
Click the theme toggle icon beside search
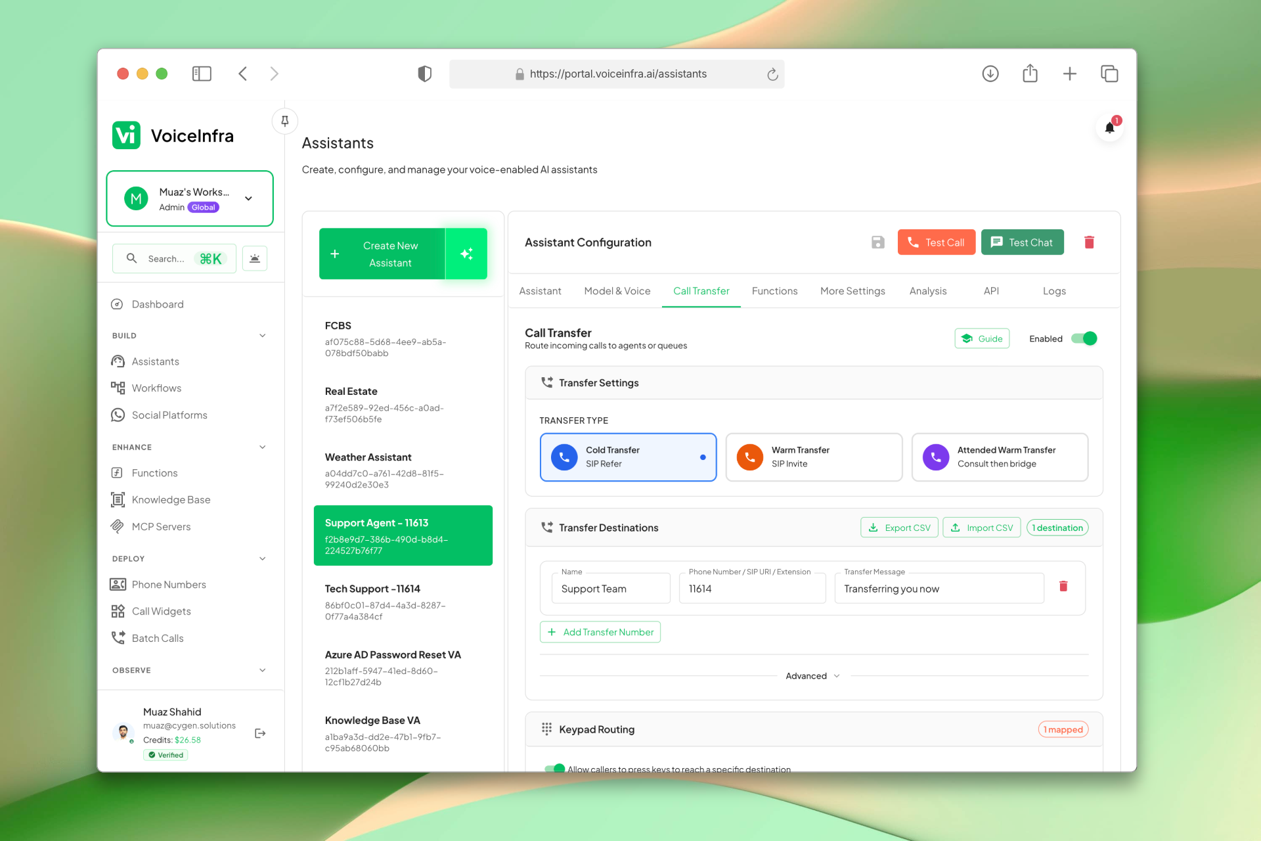click(x=255, y=258)
